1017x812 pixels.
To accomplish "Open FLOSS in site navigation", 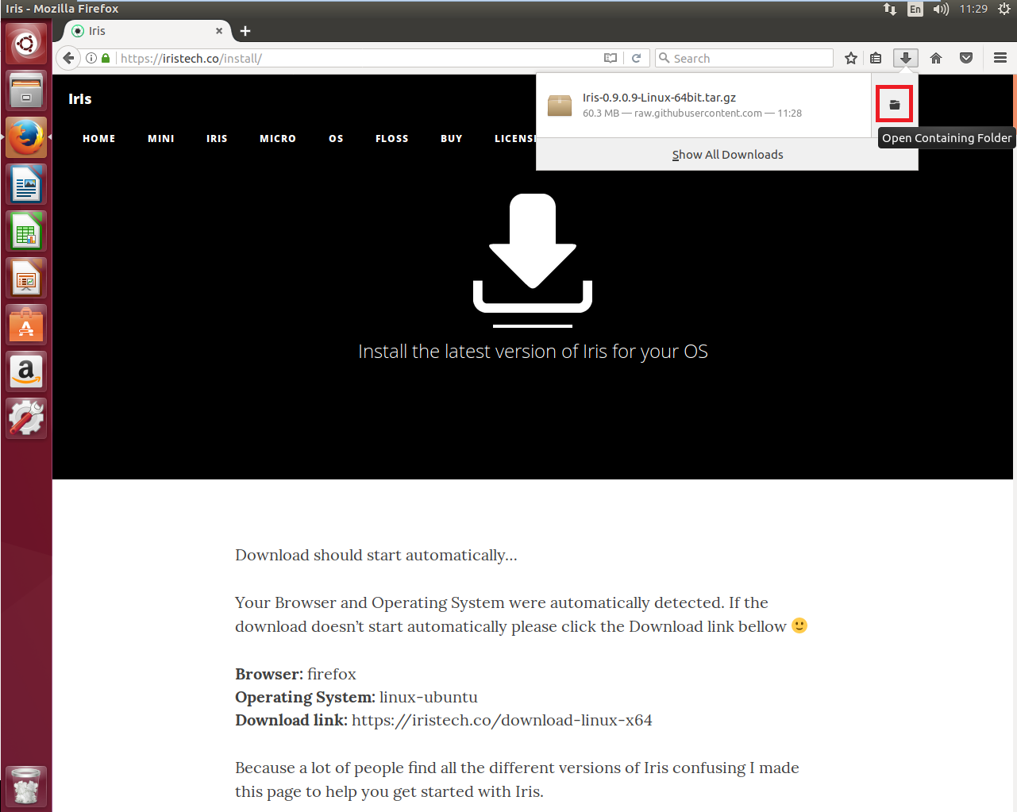I will (392, 138).
